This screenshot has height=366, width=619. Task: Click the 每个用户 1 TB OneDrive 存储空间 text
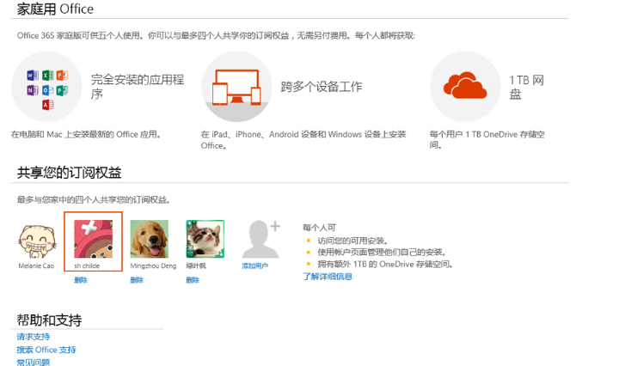[x=487, y=140]
